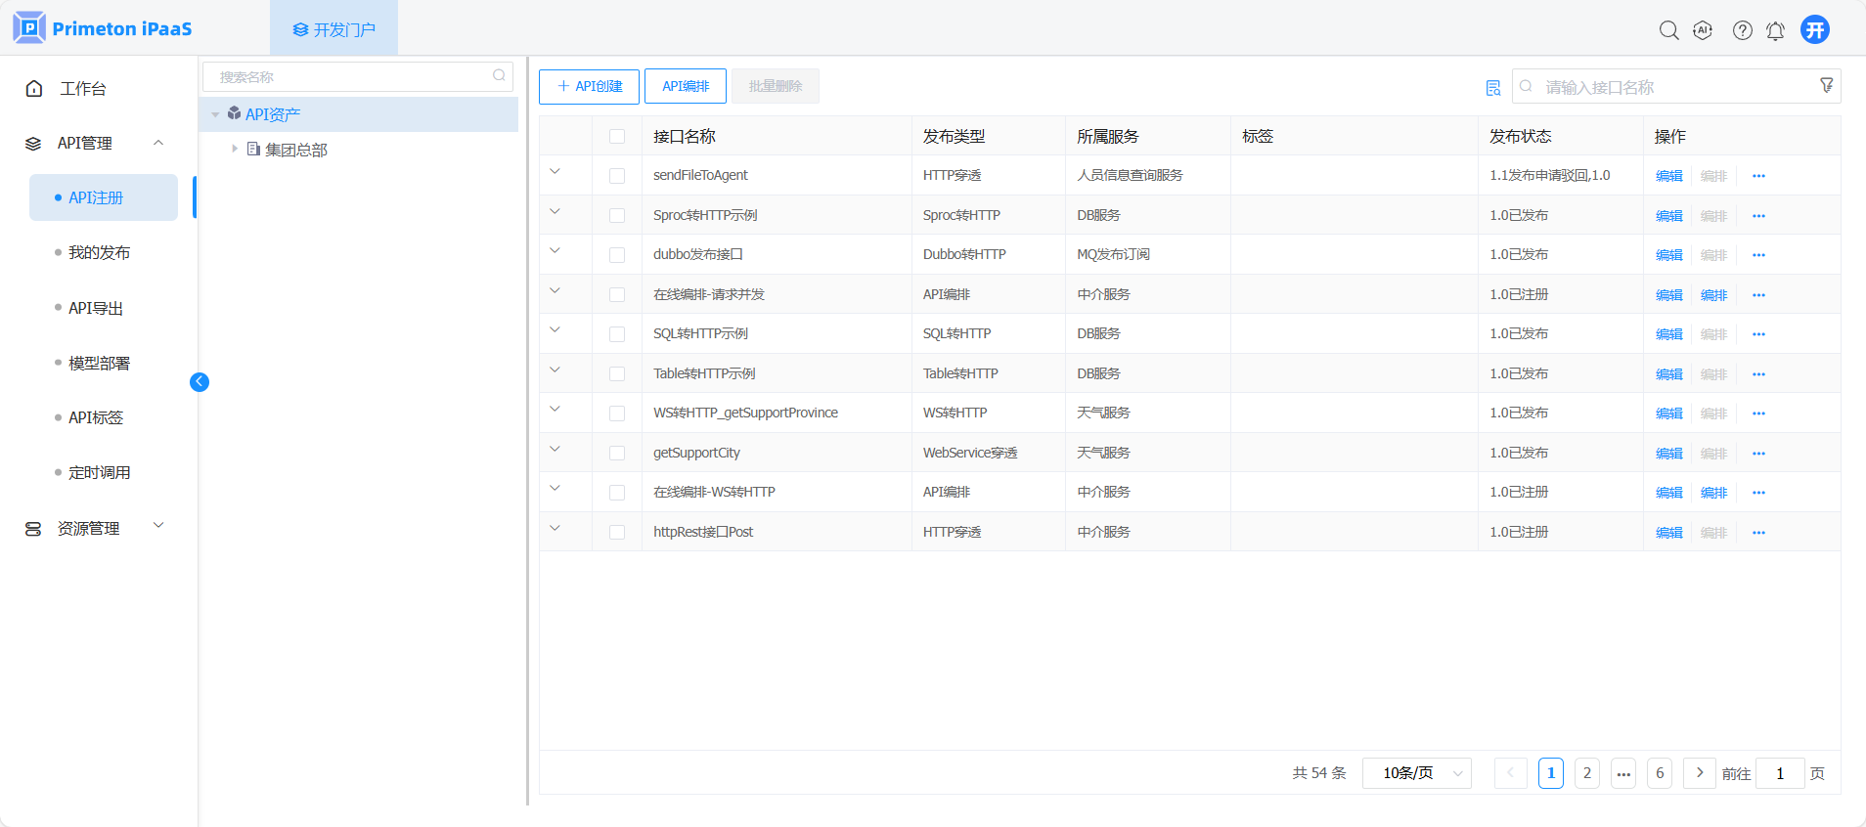Click 编辑 link for getSupportCity row
Viewport: 1866px width, 827px height.
tap(1668, 454)
